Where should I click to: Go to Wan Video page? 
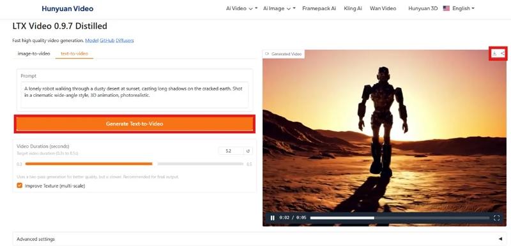click(383, 8)
